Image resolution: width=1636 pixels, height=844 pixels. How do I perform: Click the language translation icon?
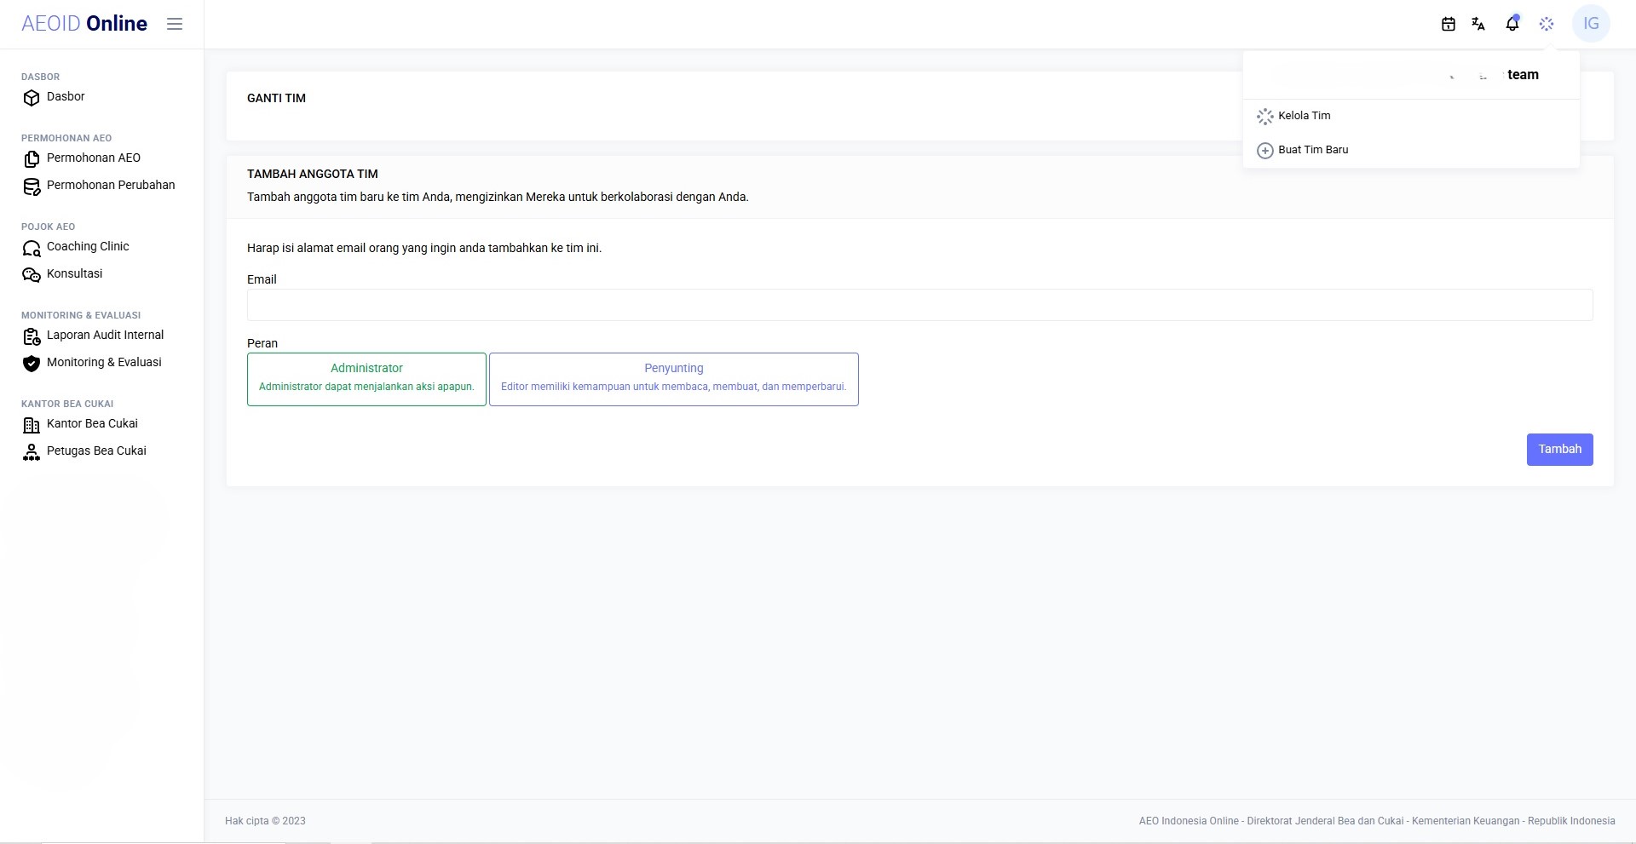1478,24
